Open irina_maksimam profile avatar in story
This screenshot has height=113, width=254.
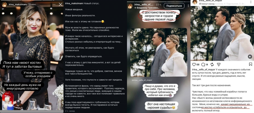[x=4, y=5]
